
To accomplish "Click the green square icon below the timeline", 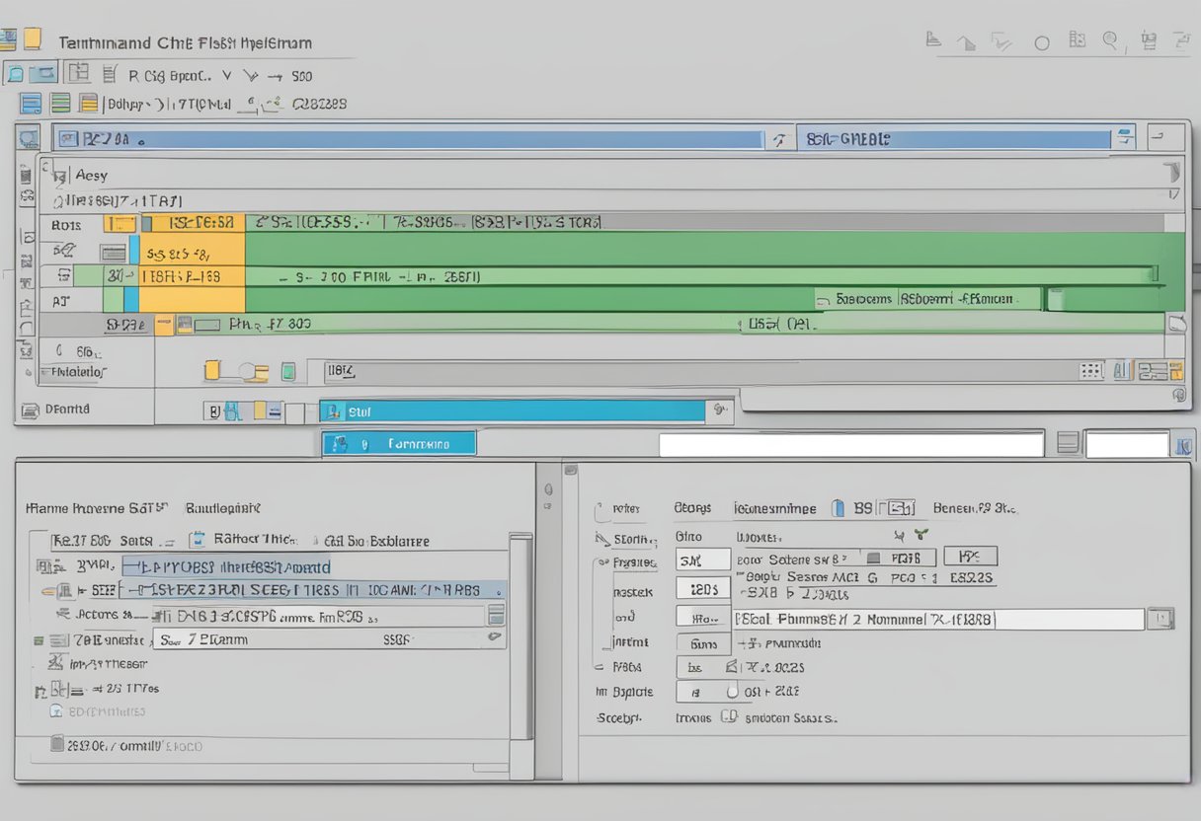I will (x=287, y=372).
